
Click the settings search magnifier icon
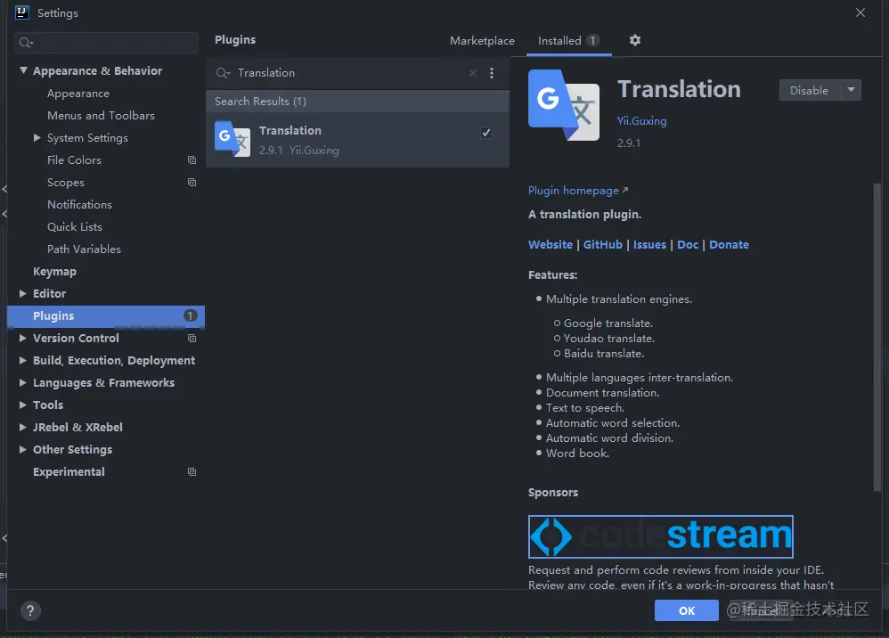click(x=26, y=43)
